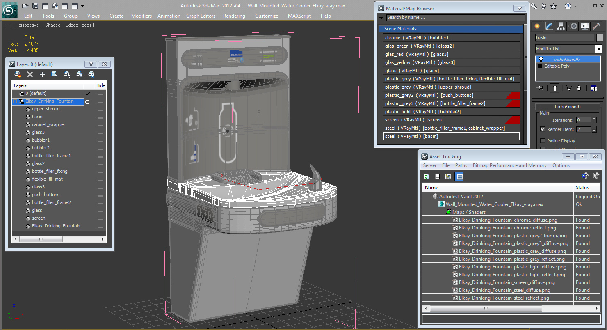The width and height of the screenshot is (607, 330).
Task: Toggle TurboSmooth modifier lightbulb on/off
Action: point(541,60)
